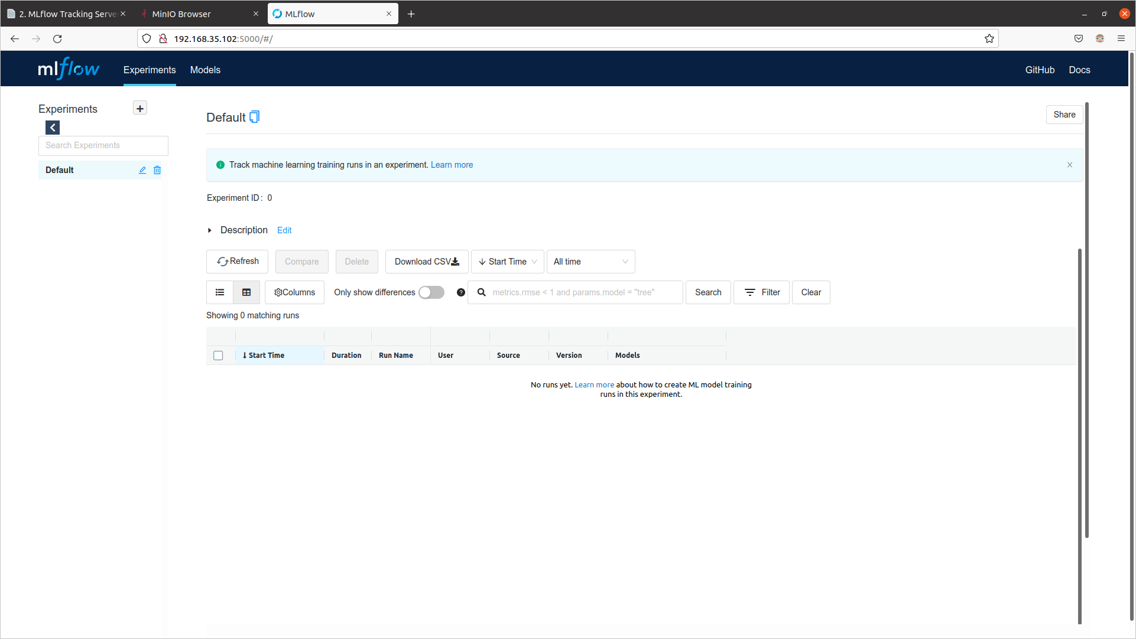The width and height of the screenshot is (1136, 639).
Task: Expand the Description section
Action: [210, 230]
